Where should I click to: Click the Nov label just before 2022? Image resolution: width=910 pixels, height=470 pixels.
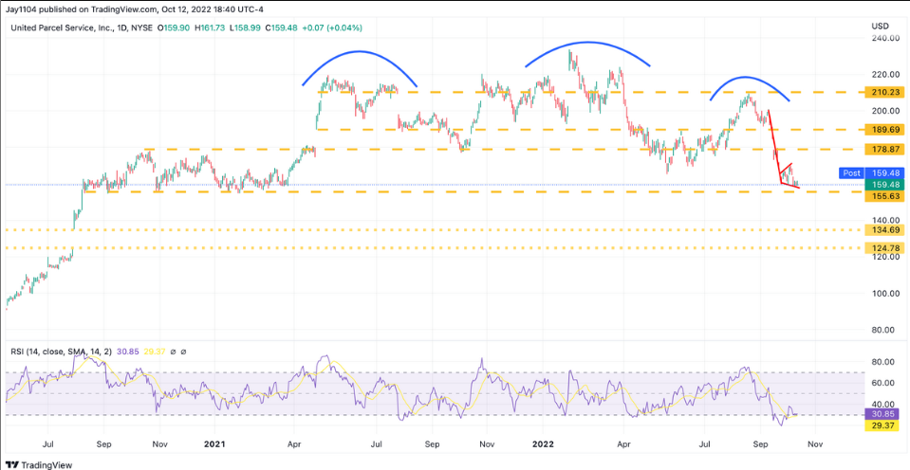[x=487, y=443]
